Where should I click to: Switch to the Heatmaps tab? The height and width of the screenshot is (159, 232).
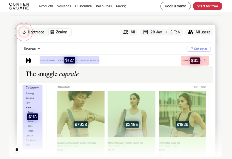[x=33, y=32]
